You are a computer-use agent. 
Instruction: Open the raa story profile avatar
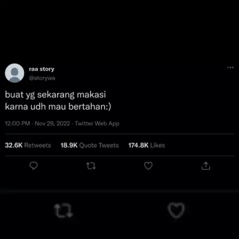click(x=14, y=73)
